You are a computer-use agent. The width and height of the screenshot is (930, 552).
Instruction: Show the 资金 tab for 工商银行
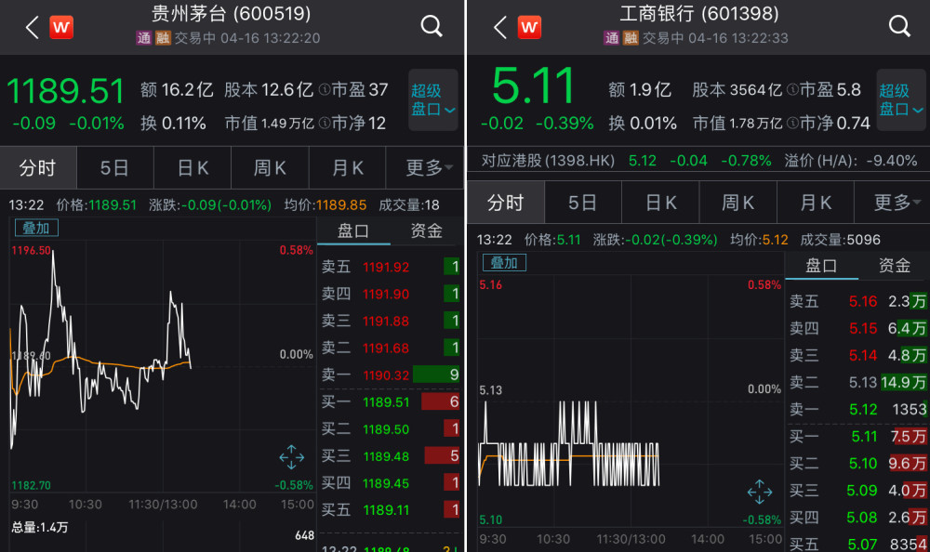[x=895, y=266]
